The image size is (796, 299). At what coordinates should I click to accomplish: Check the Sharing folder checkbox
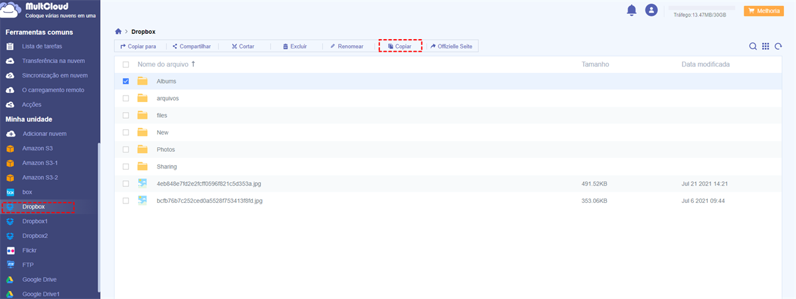point(126,166)
